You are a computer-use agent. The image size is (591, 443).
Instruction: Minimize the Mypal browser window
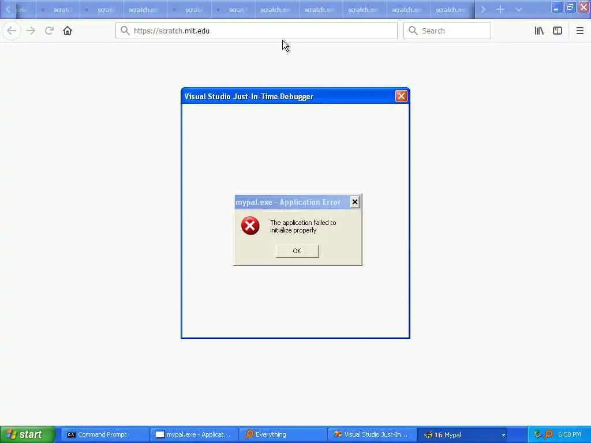[556, 7]
